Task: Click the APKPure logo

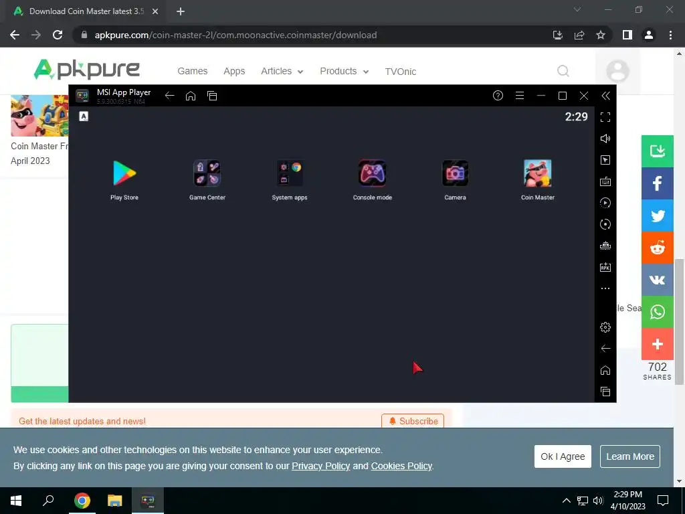Action: coord(86,70)
